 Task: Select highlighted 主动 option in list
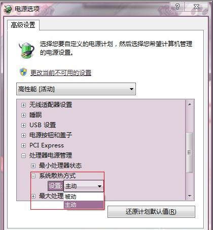(84, 205)
